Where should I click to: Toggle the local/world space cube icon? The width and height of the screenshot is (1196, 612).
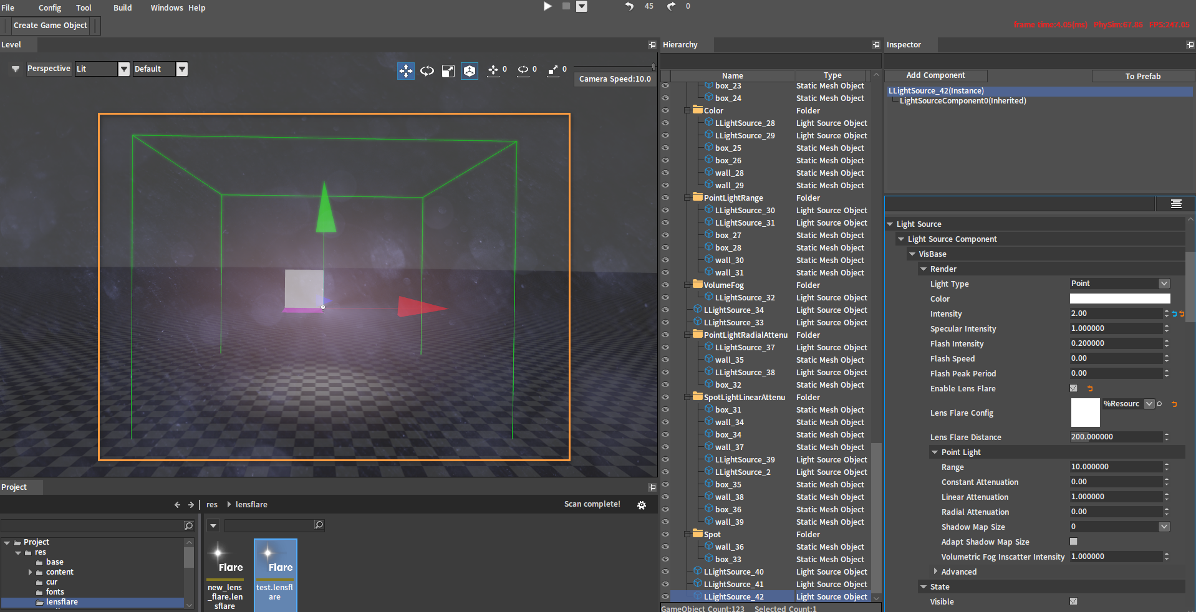pyautogui.click(x=470, y=71)
